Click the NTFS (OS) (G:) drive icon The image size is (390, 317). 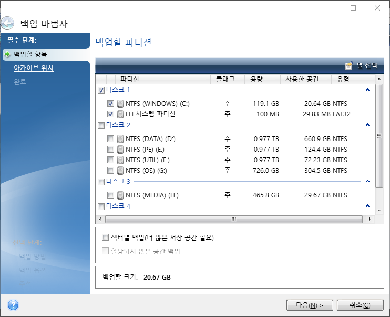(x=120, y=171)
